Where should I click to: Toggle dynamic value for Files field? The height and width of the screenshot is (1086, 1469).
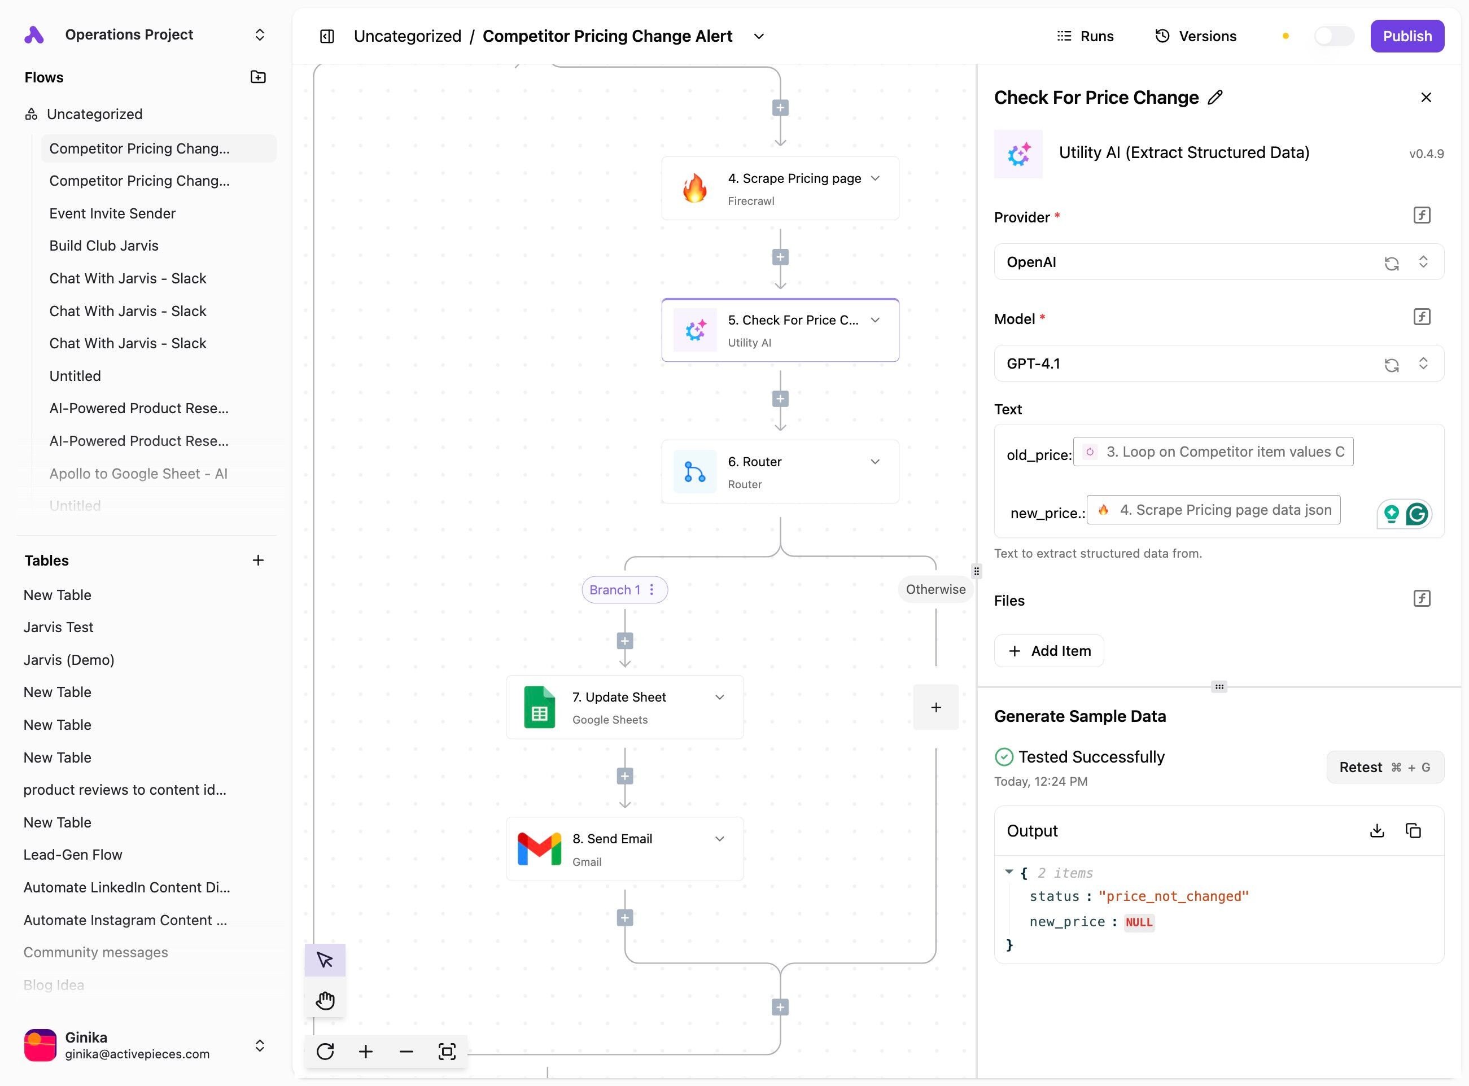(x=1422, y=598)
